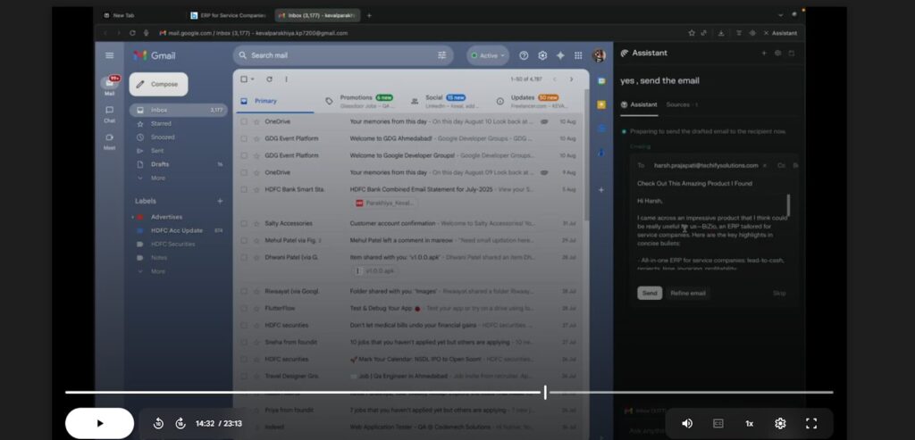Show search options filter icon
The height and width of the screenshot is (440, 915).
441,55
